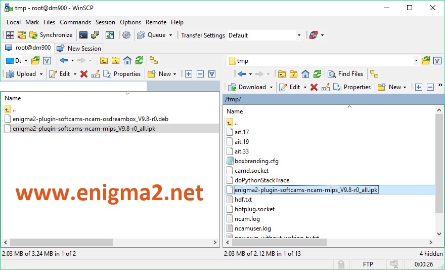Click the Keep Remote Directory Up To Date icon
Image resolution: width=445 pixels, height=270 pixels.
(110, 35)
